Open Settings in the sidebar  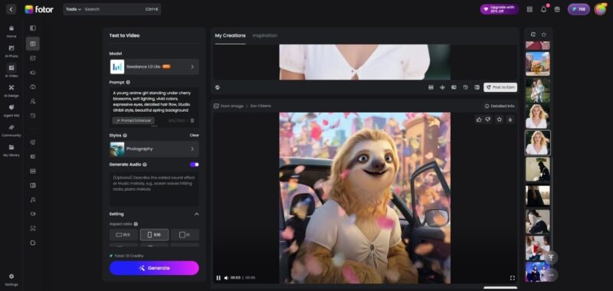11,280
